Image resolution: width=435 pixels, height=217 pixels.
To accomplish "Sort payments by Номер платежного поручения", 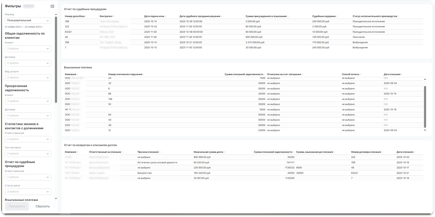I will pos(144,74).
